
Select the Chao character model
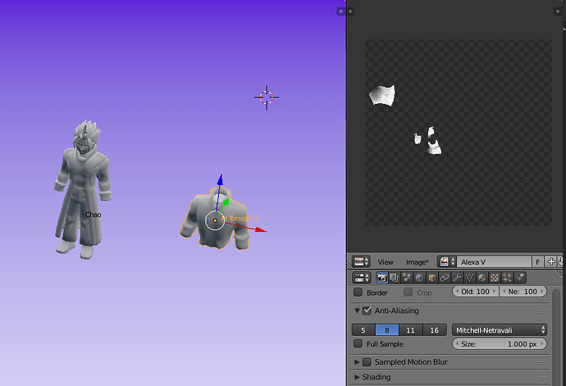tap(82, 189)
